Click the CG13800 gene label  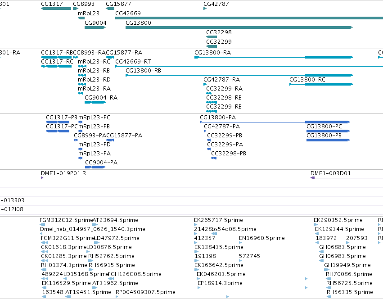point(138,23)
